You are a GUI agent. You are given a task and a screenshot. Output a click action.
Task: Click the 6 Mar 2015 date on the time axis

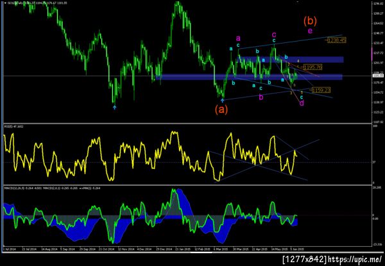tap(221, 249)
